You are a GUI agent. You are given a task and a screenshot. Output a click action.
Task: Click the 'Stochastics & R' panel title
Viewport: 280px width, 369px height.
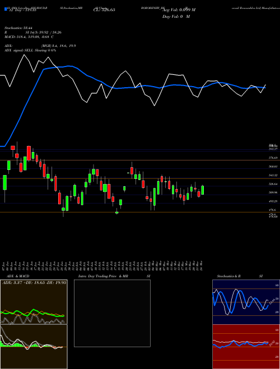click(x=228, y=276)
